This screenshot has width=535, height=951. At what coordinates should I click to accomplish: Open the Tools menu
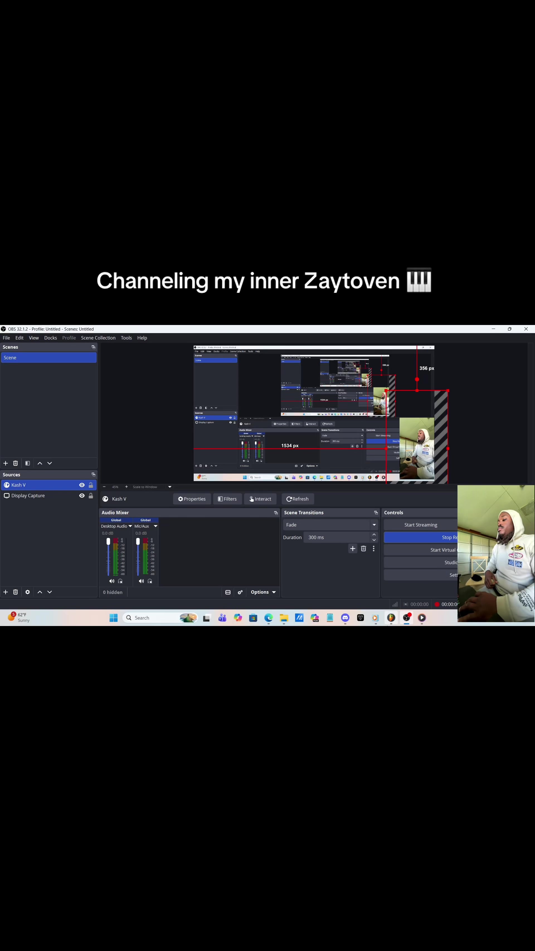tap(126, 338)
